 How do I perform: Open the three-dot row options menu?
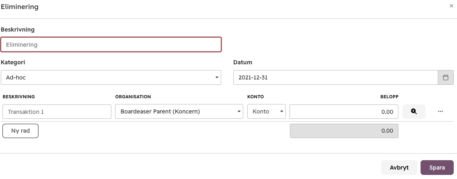pos(440,111)
